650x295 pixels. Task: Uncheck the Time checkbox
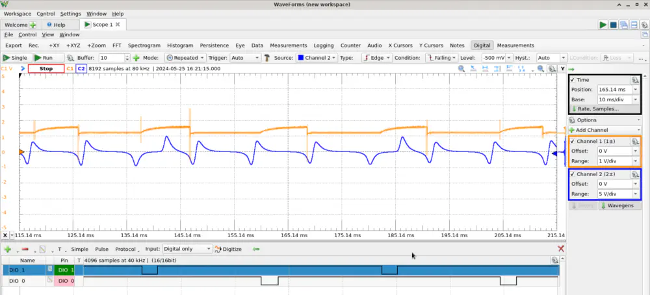[x=573, y=80]
